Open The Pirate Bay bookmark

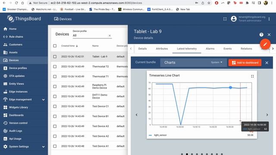(102, 9)
